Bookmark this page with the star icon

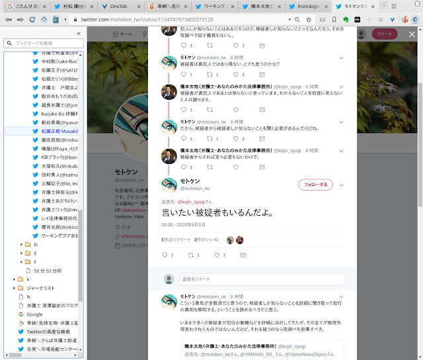309,19
